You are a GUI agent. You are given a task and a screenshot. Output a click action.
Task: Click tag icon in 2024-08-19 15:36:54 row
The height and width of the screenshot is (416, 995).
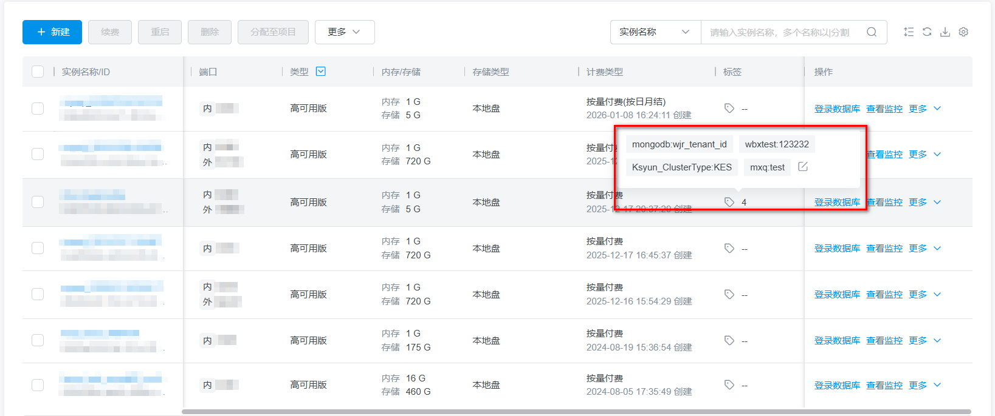(729, 340)
